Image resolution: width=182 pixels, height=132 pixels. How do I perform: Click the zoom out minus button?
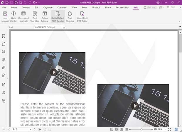pyautogui.click(x=130, y=129)
